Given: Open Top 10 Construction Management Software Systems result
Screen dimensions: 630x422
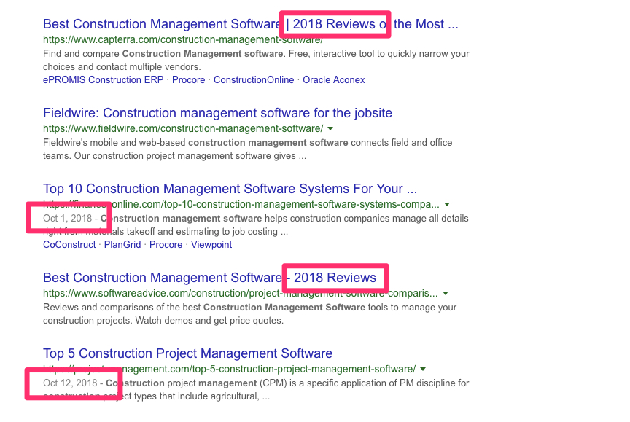Looking at the screenshot, I should coord(230,189).
